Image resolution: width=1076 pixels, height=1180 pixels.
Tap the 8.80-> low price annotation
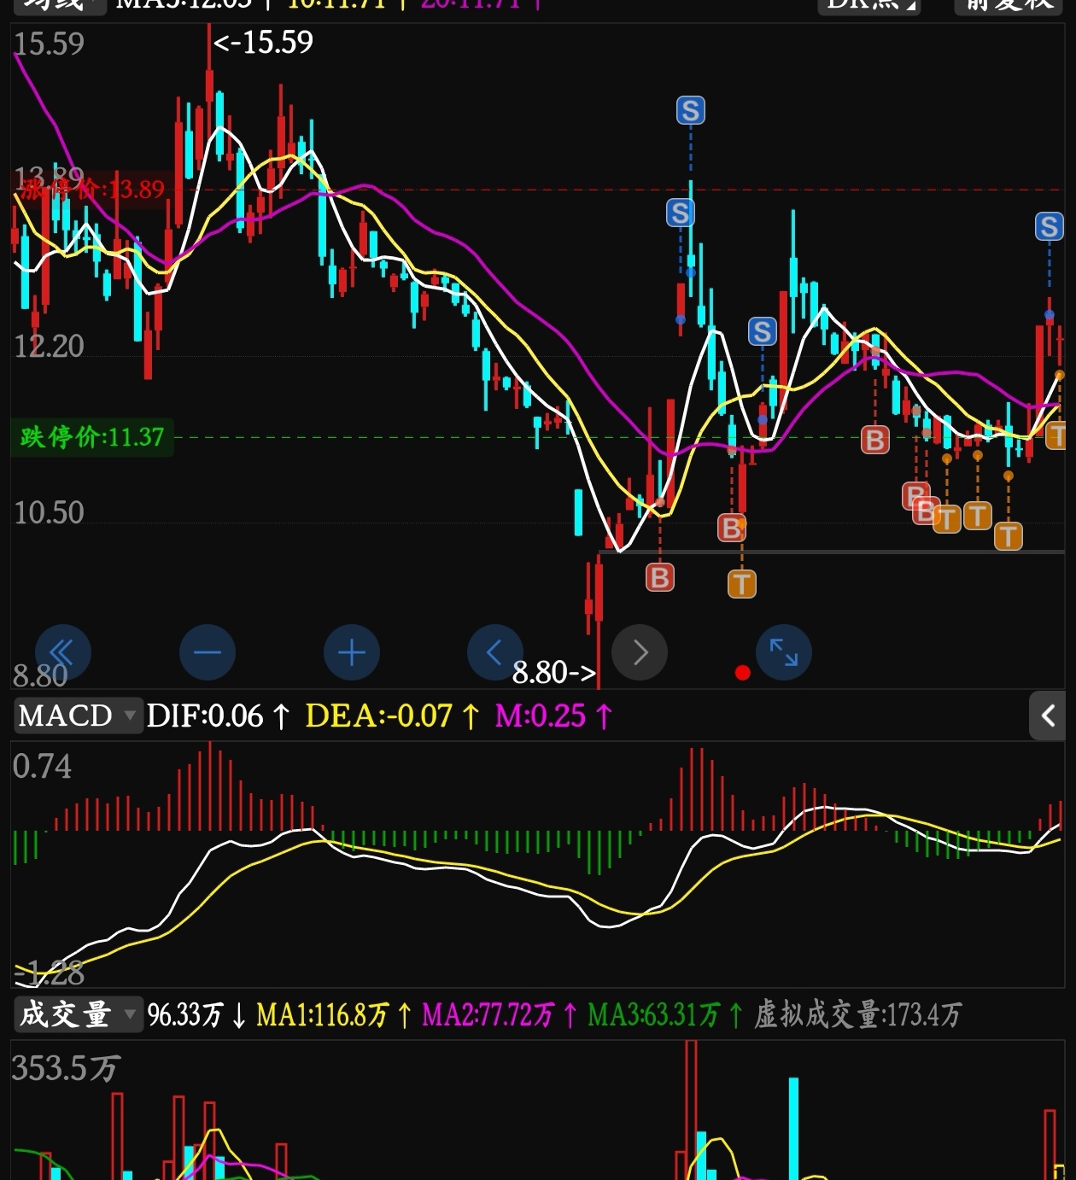coord(554,673)
